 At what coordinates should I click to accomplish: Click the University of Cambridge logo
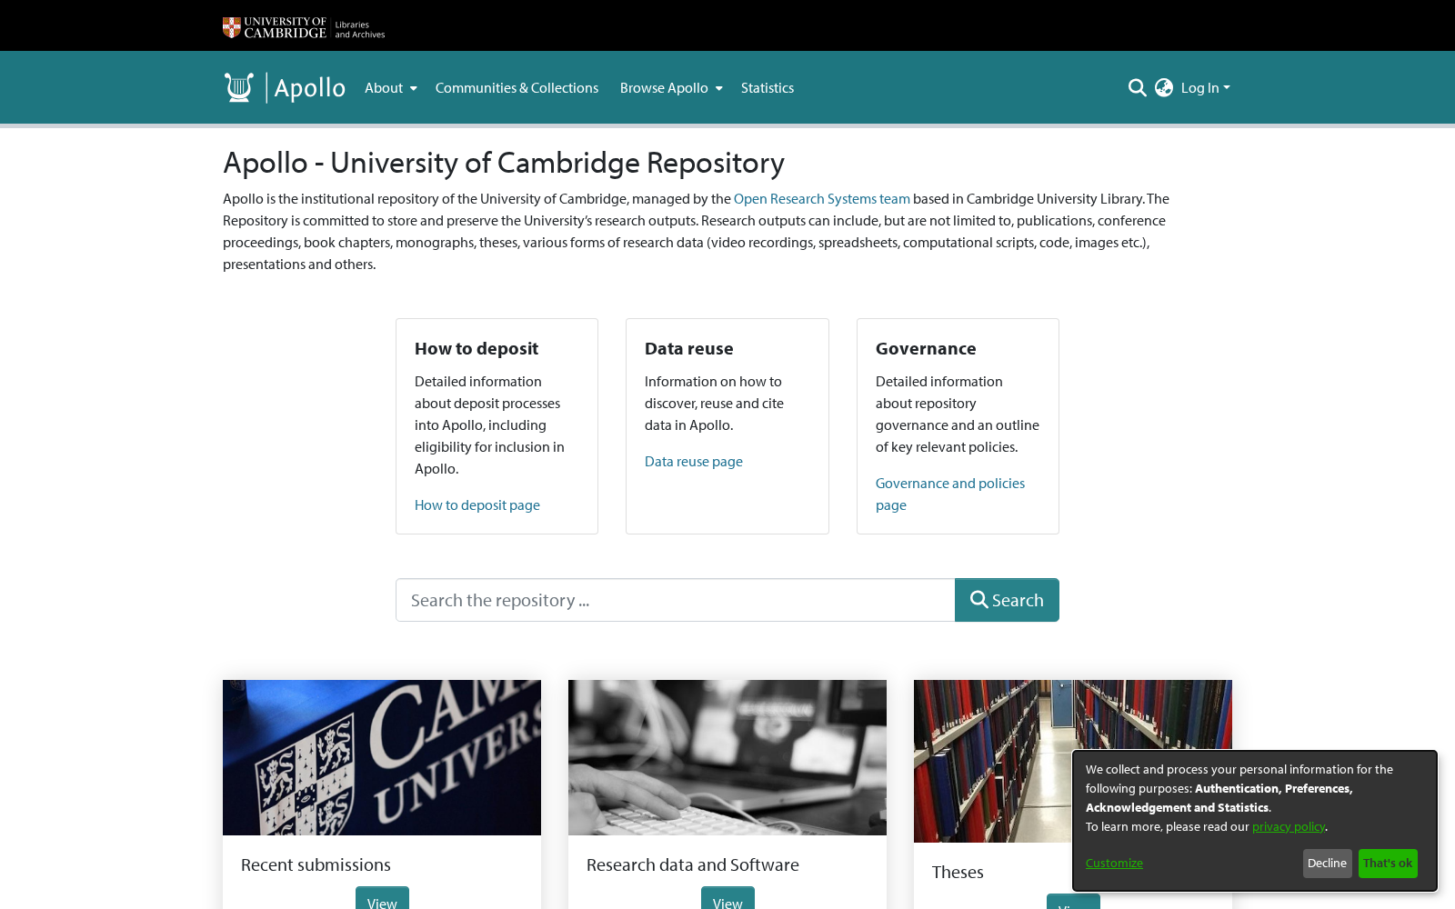pos(304,28)
